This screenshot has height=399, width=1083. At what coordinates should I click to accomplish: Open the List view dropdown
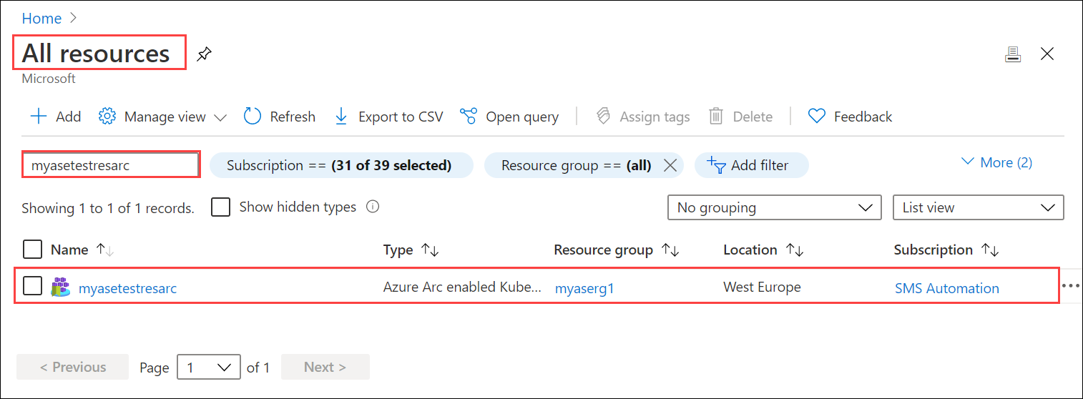pyautogui.click(x=979, y=207)
